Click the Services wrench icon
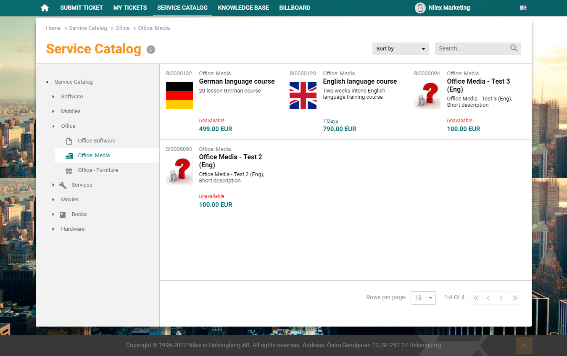This screenshot has height=356, width=567. 63,185
